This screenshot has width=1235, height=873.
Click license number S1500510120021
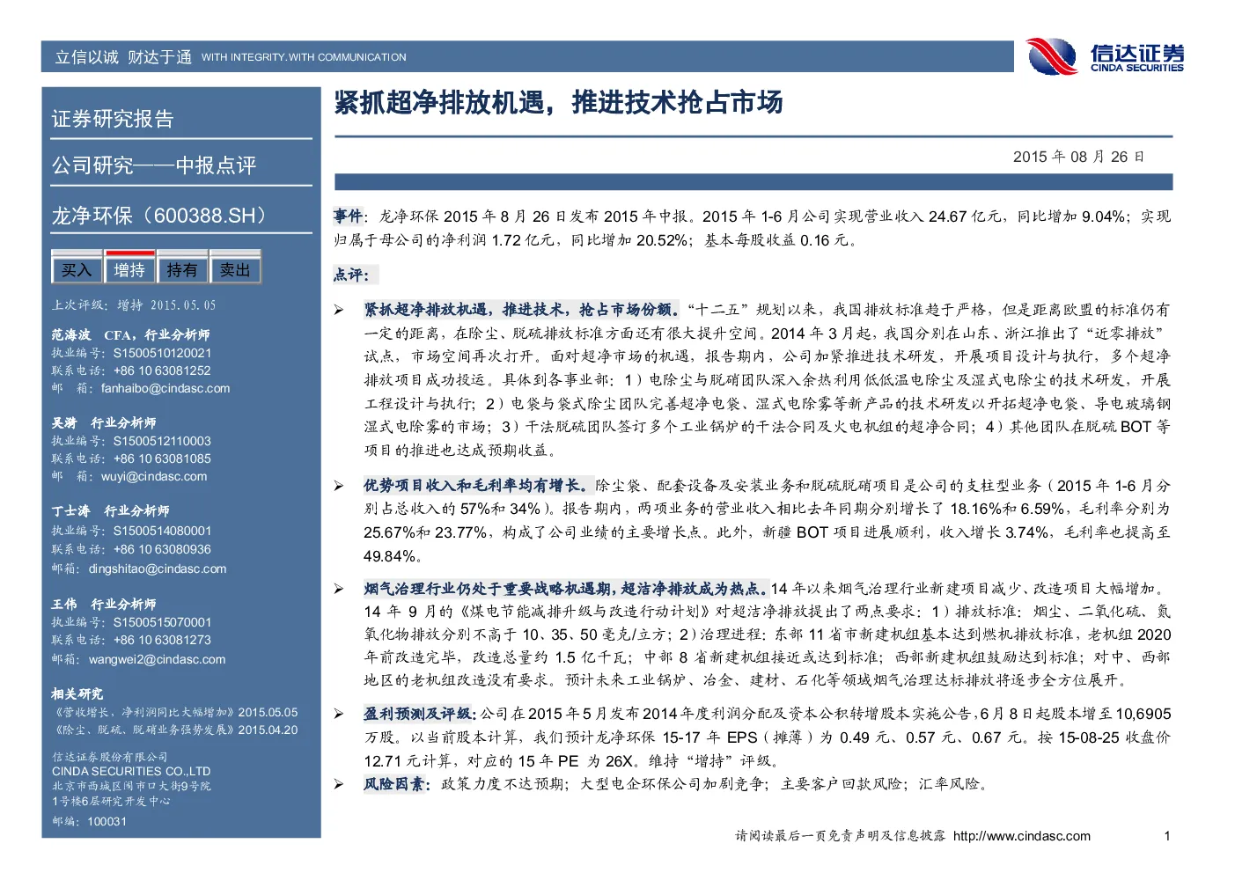162,353
